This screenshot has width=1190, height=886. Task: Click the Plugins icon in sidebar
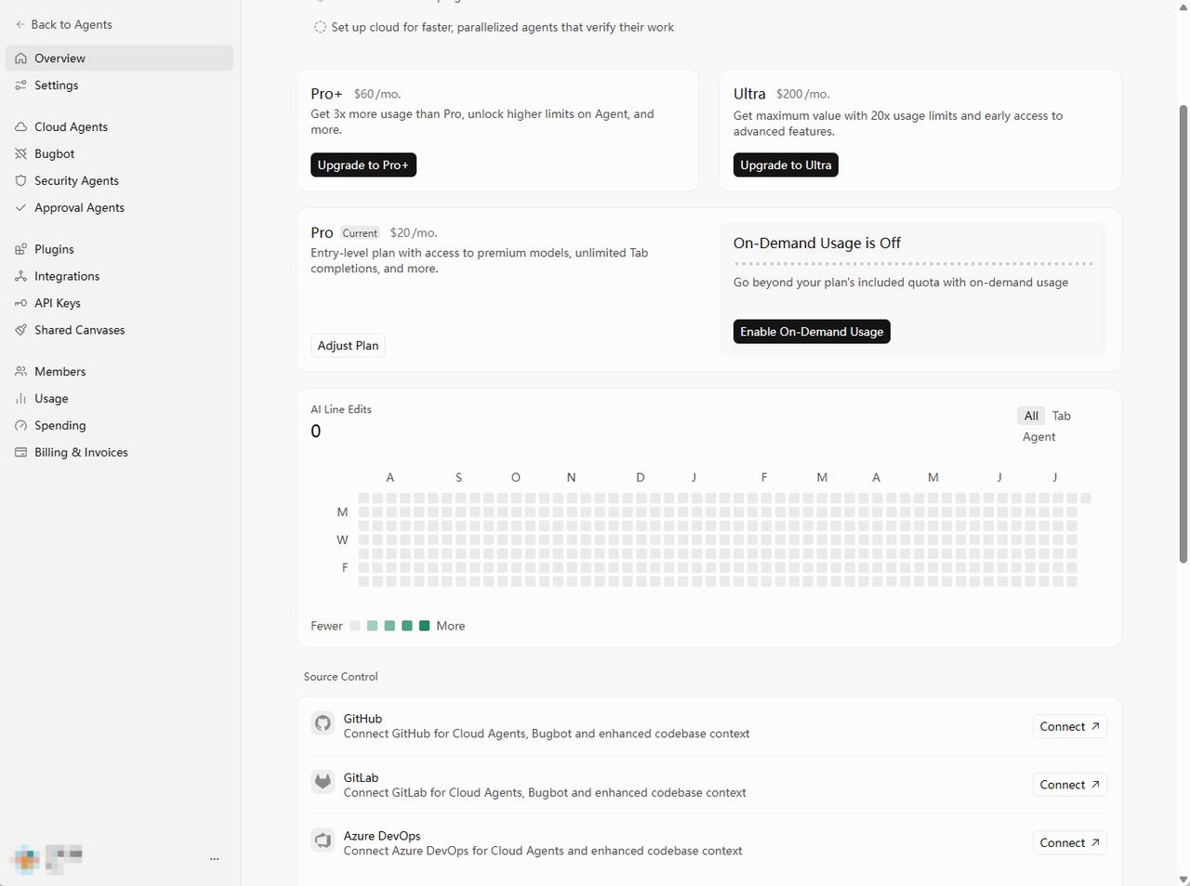click(x=20, y=249)
